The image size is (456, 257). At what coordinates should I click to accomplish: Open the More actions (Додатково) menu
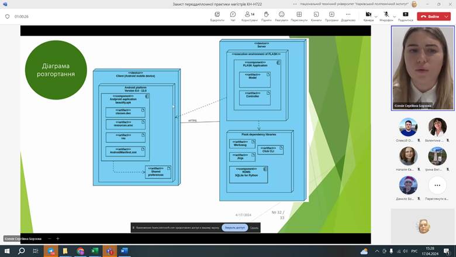tap(348, 15)
